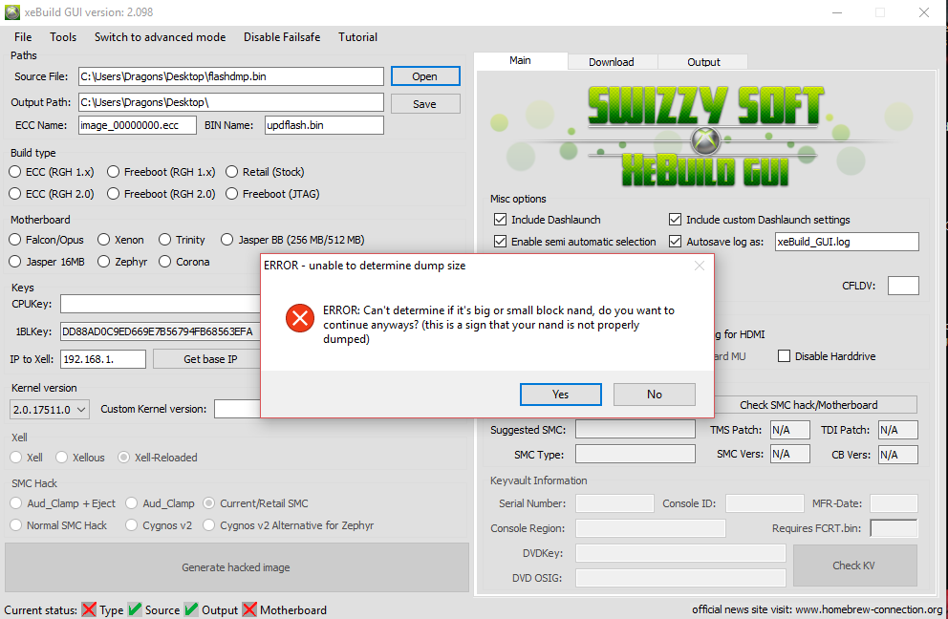The height and width of the screenshot is (619, 948).
Task: Click the CPUKey input field
Action: (x=161, y=304)
